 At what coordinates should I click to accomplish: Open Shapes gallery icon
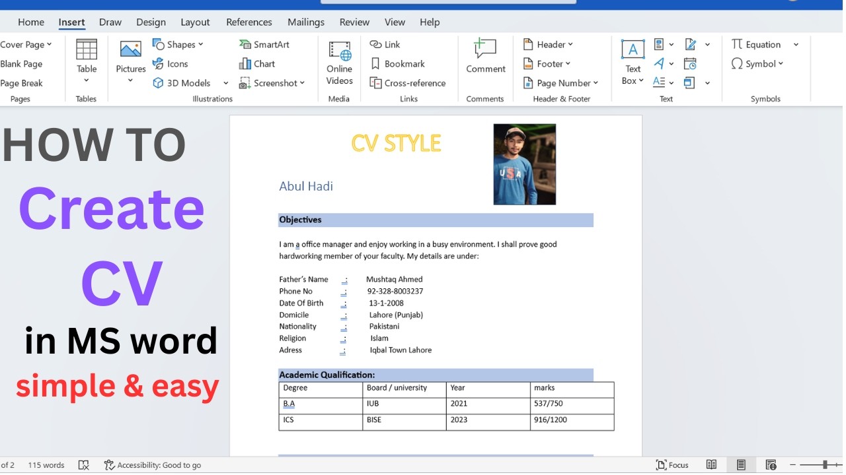pos(158,44)
